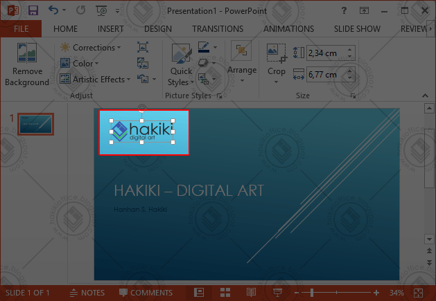Viewport: 436px width, 301px height.
Task: Click the shape width field showing 6,77 cm
Action: coord(326,75)
